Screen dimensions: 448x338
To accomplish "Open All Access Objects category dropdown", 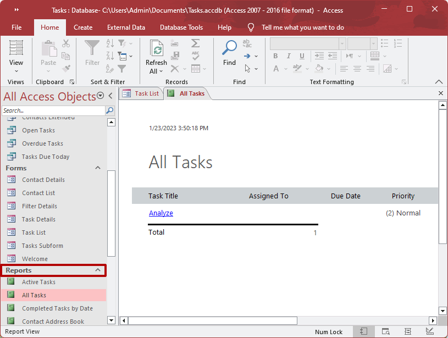I will coord(101,96).
